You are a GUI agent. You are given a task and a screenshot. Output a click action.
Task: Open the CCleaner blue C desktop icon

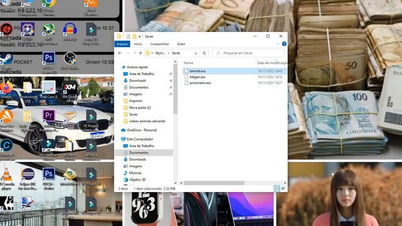[6, 149]
